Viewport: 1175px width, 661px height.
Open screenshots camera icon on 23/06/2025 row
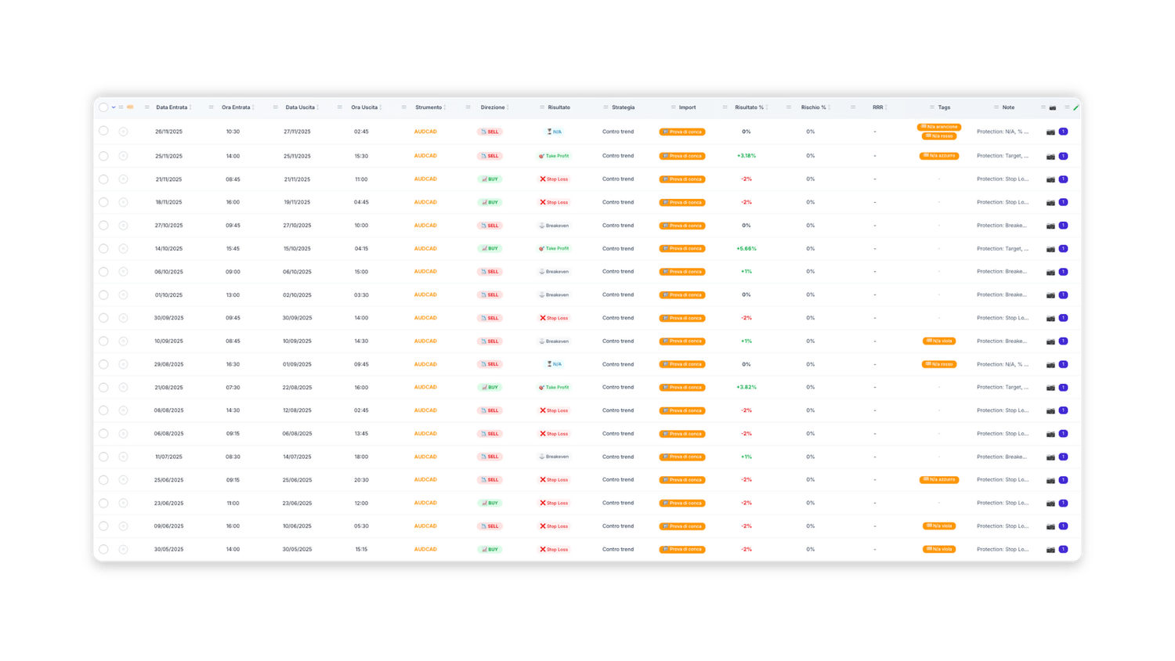(x=1050, y=503)
